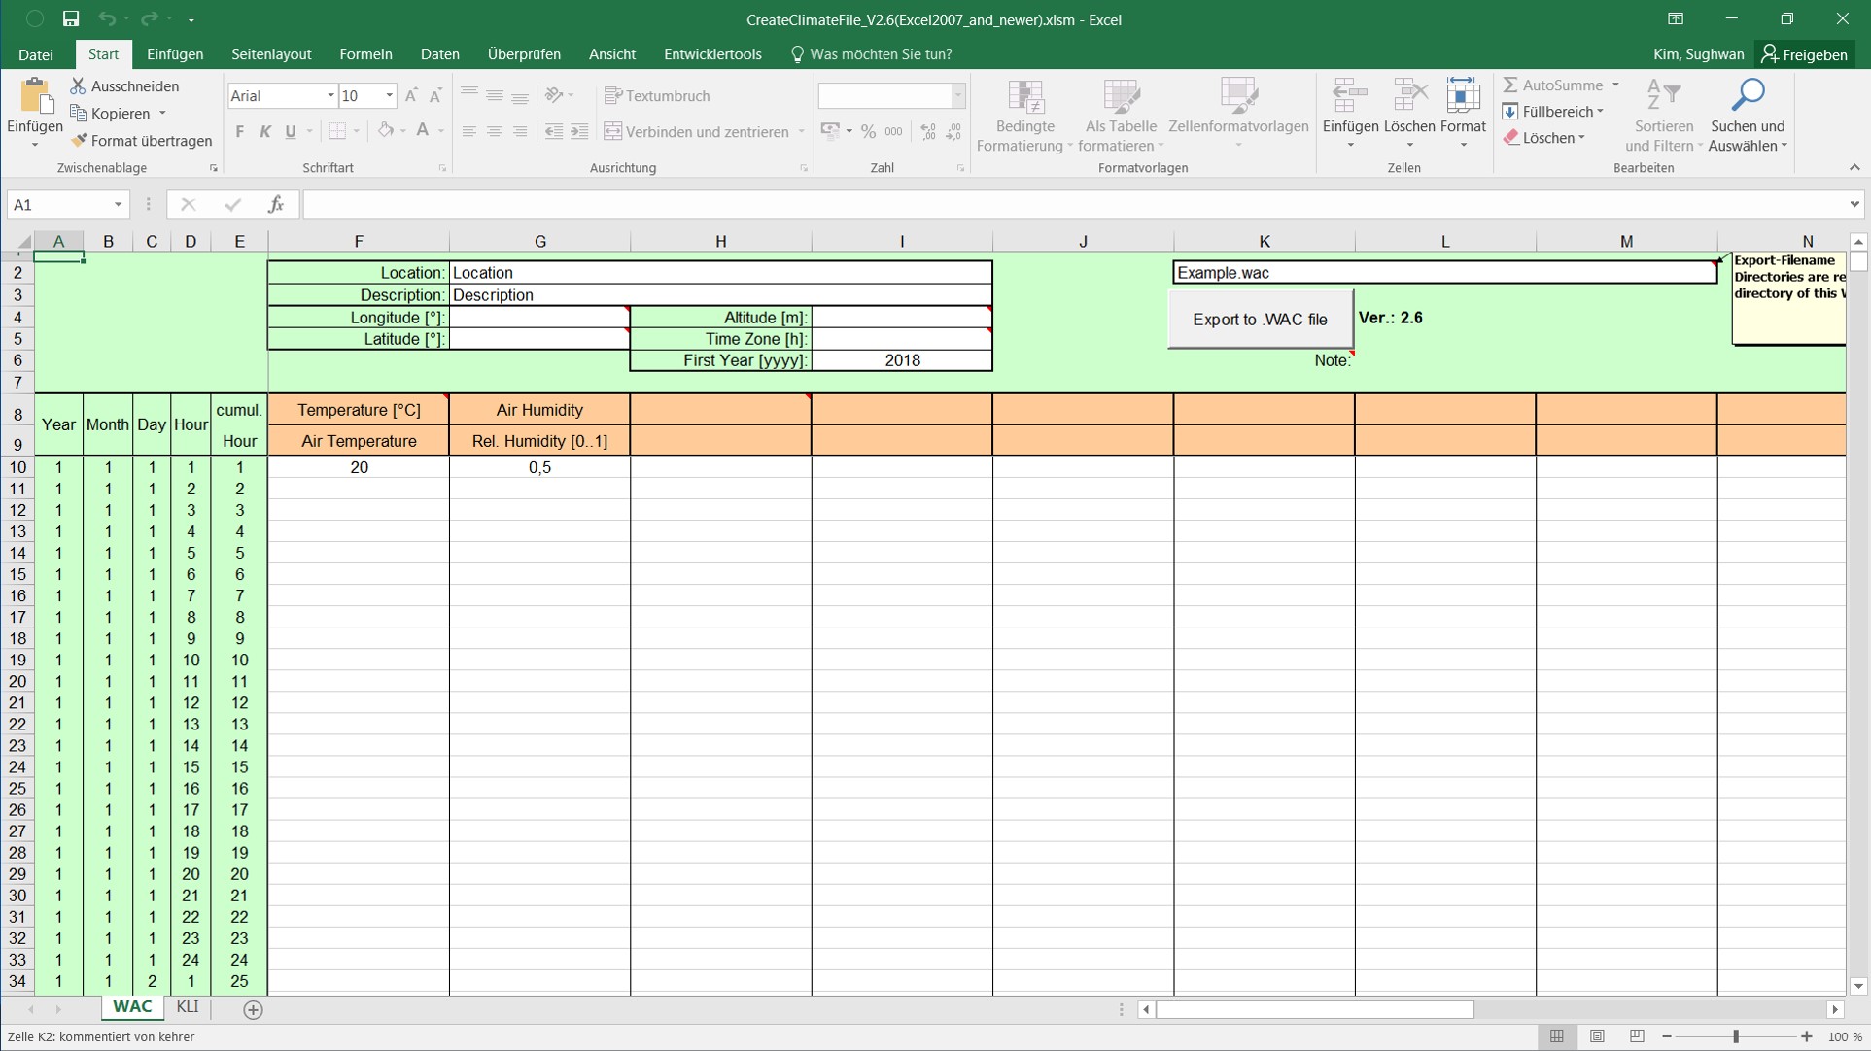Click the Format übertragen paintbrush icon
Image resolution: width=1871 pixels, height=1051 pixels.
click(x=80, y=141)
